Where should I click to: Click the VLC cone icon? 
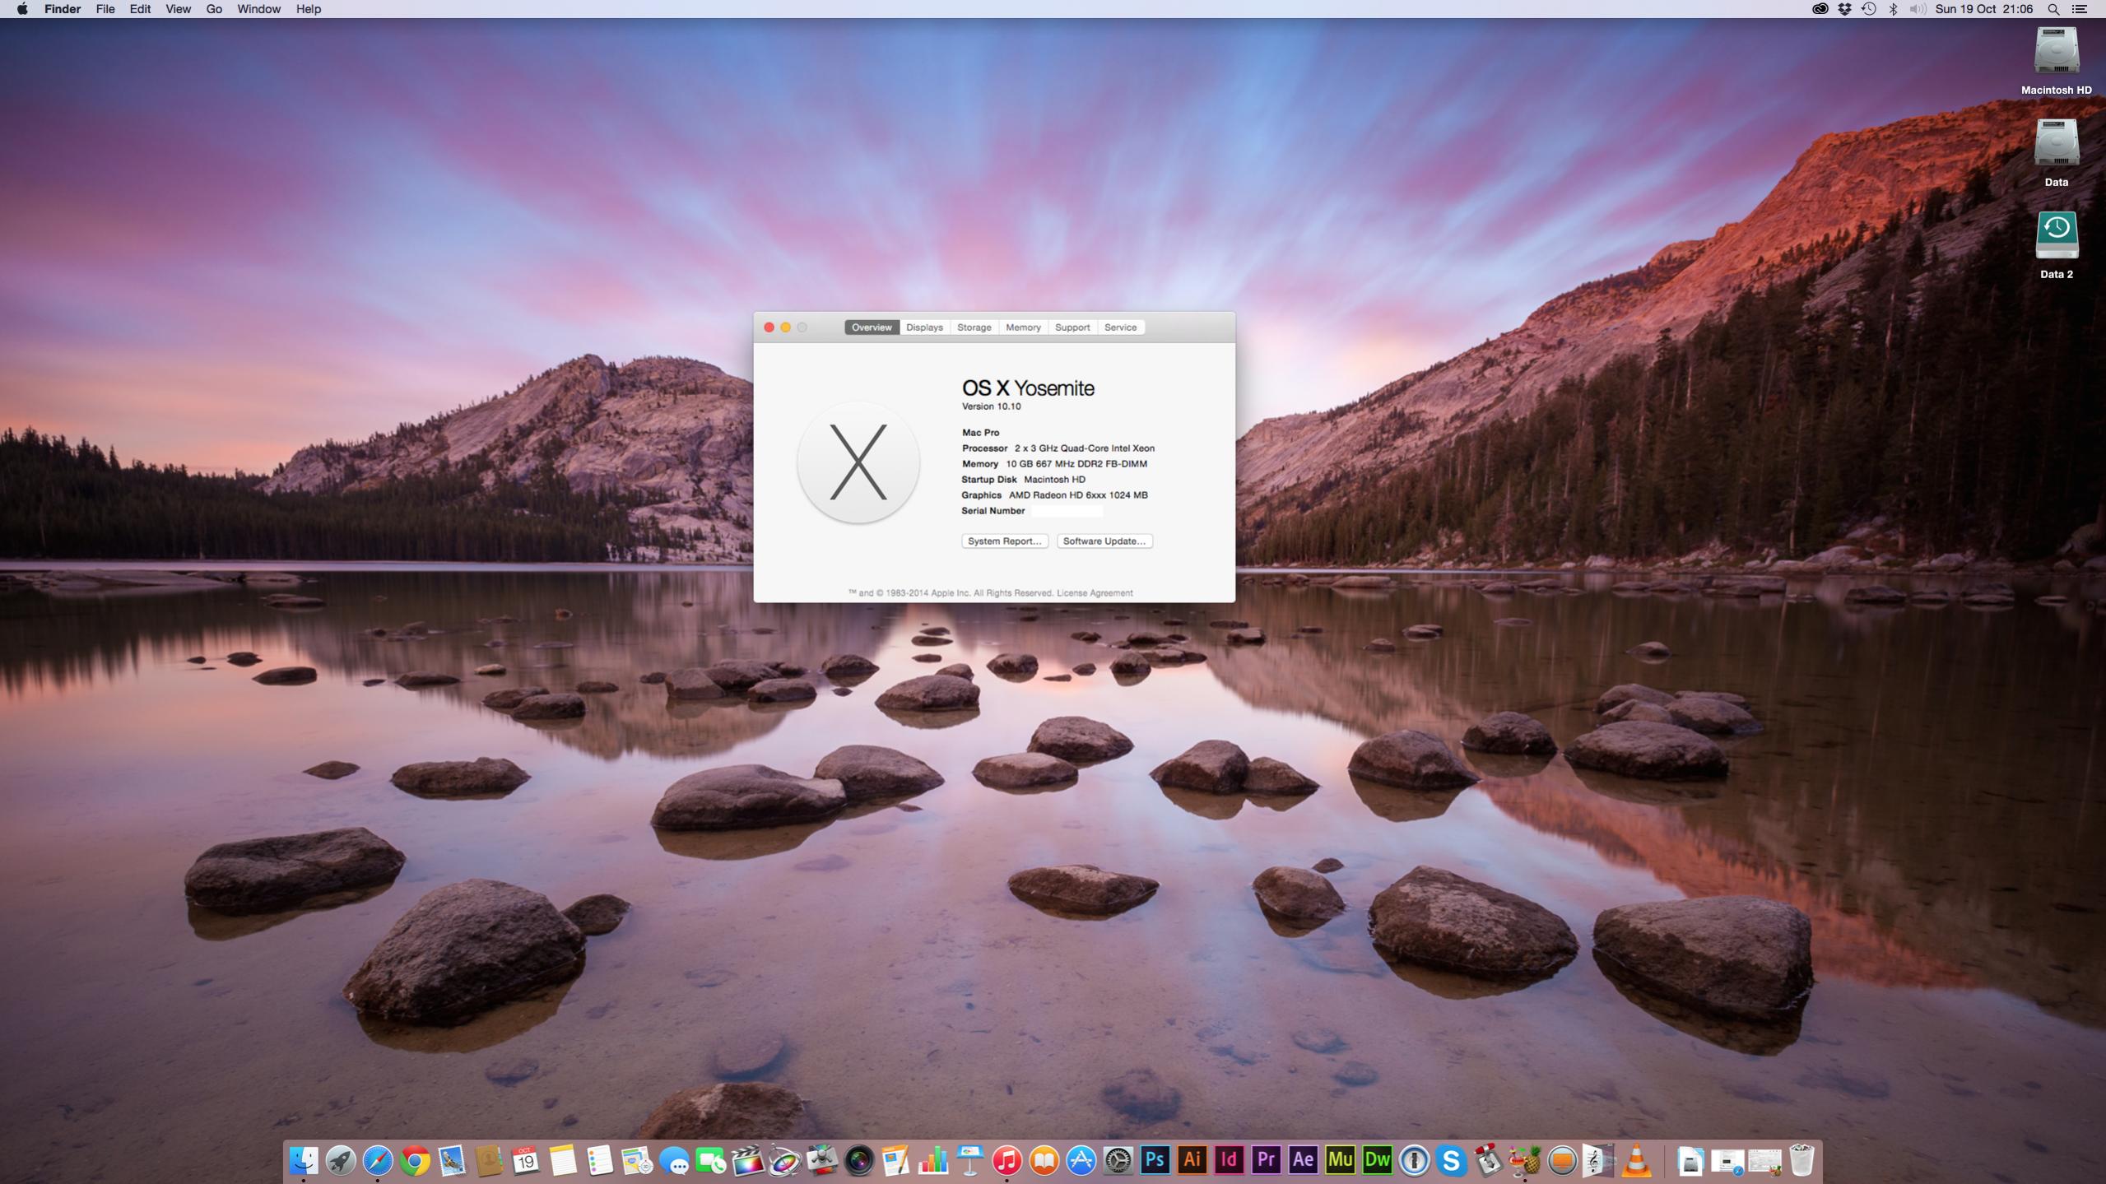1636,1160
